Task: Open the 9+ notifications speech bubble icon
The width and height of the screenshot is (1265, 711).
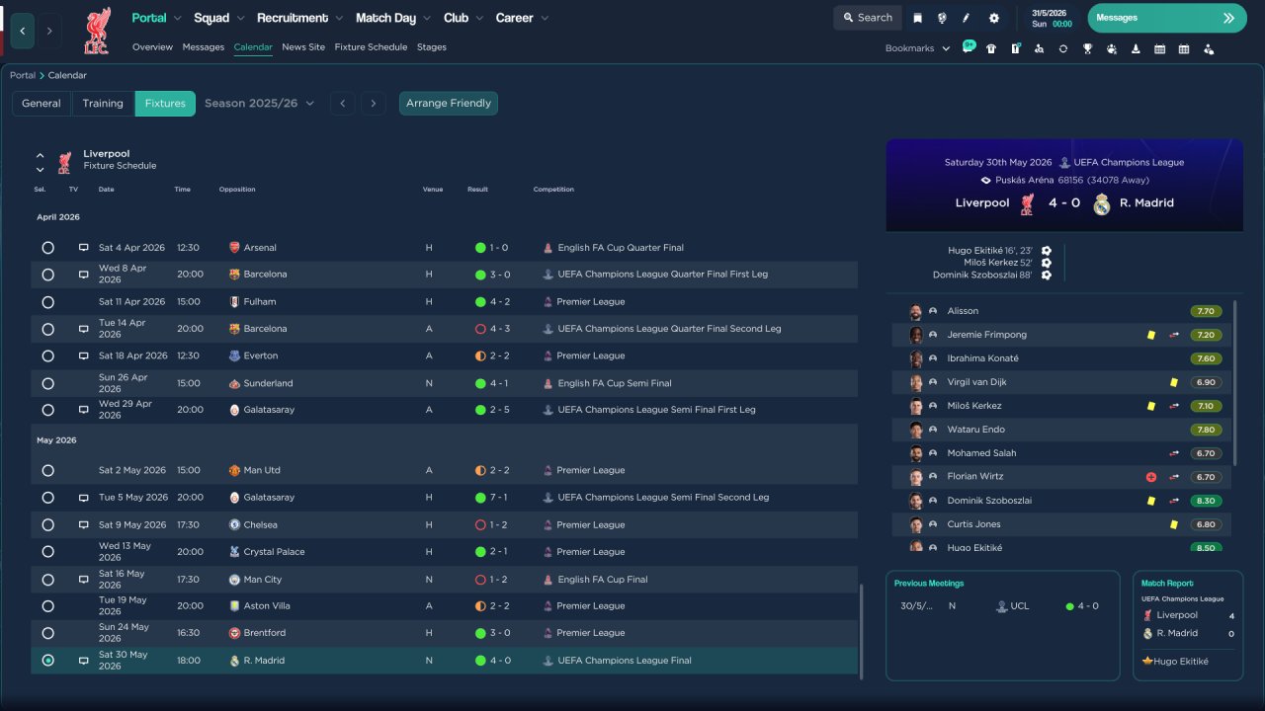Action: pos(969,47)
